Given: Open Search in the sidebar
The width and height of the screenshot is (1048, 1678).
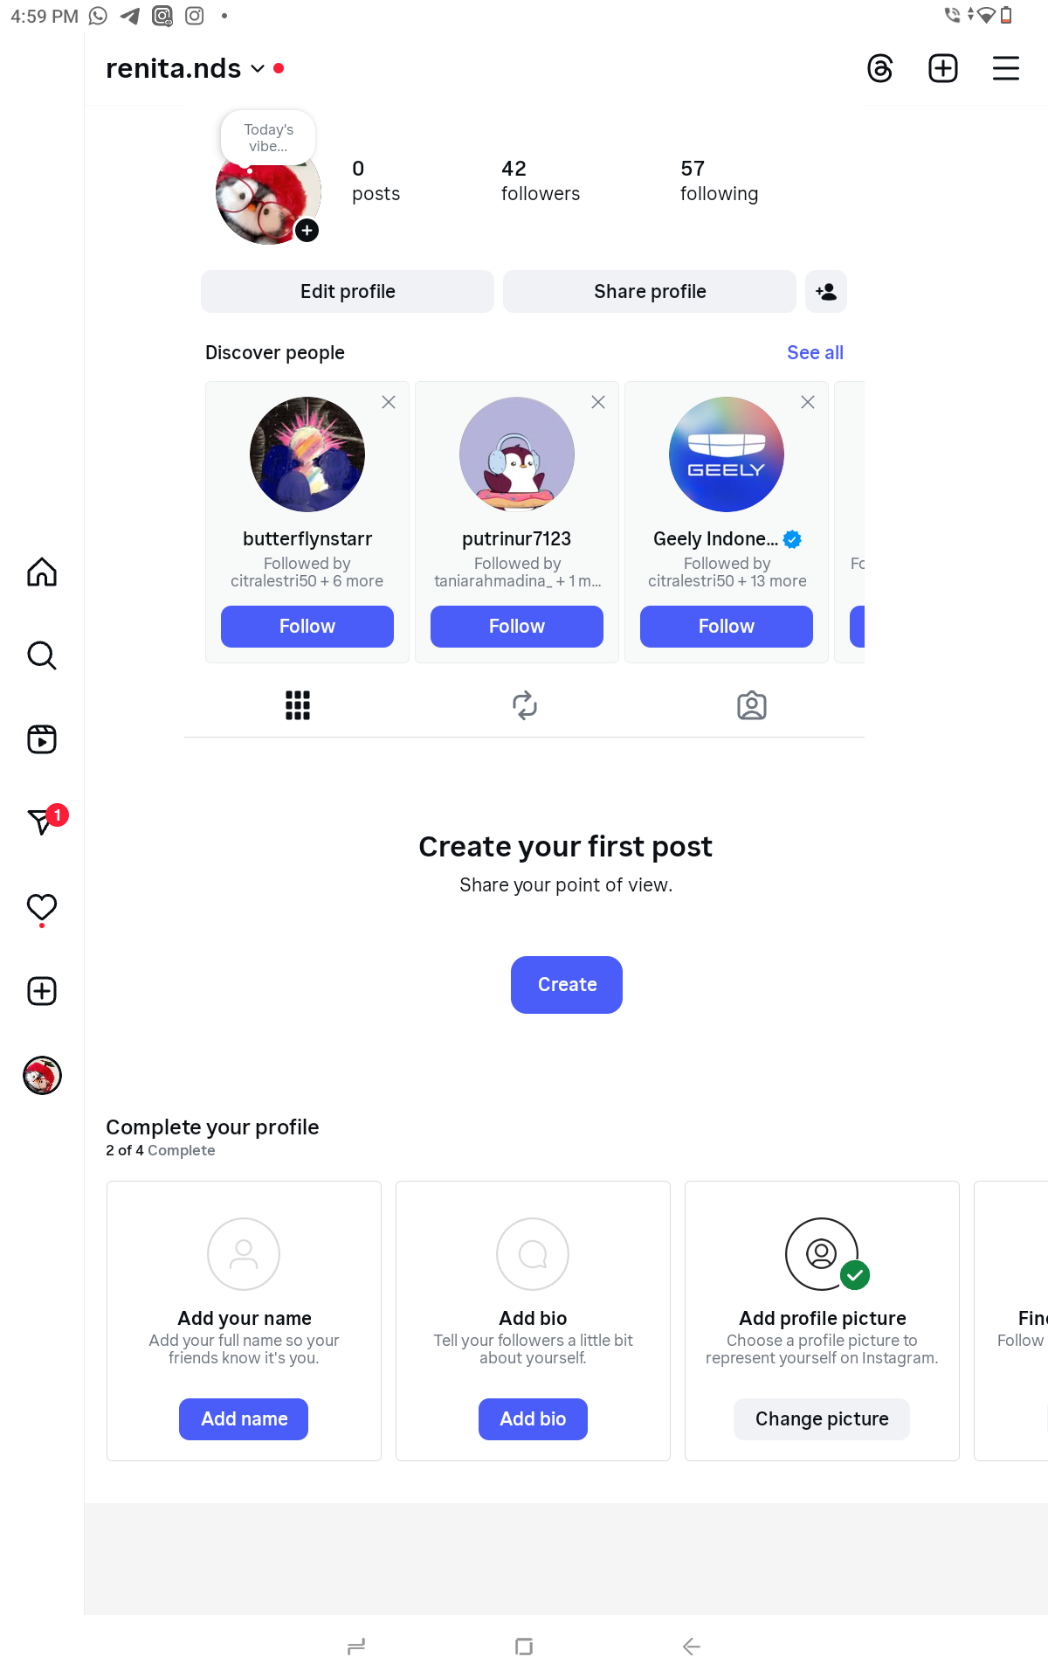Looking at the screenshot, I should (42, 655).
